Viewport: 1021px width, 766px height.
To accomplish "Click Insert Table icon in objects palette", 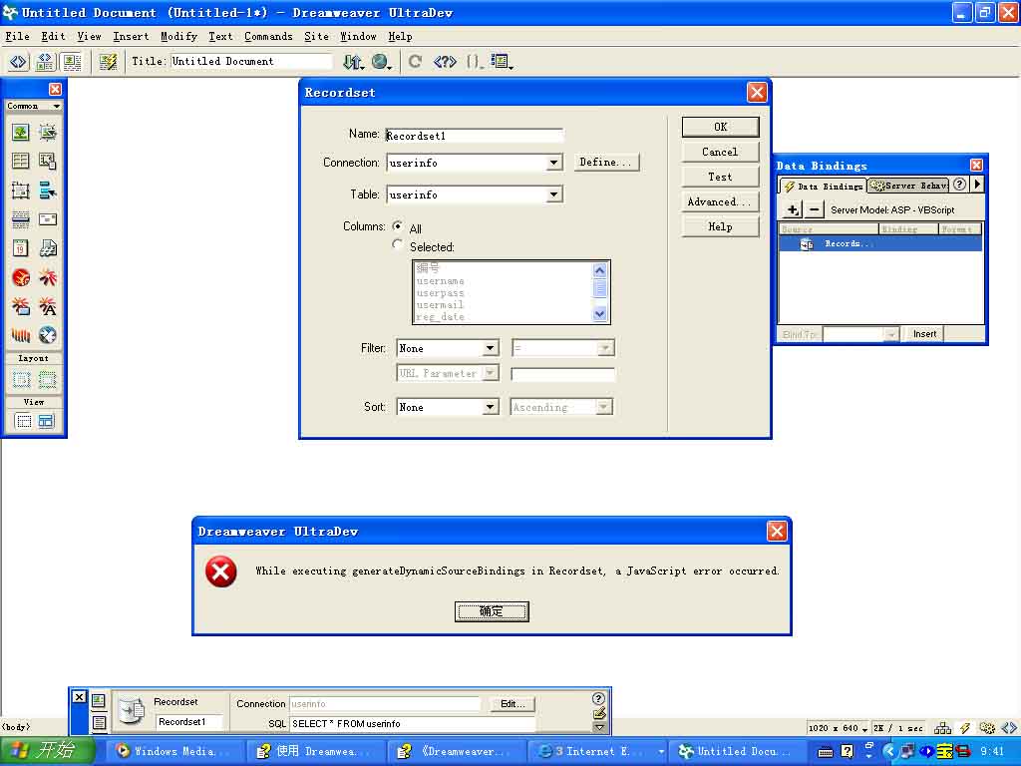I will coord(20,161).
